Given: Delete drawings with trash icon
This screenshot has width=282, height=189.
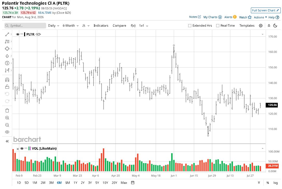Looking at the screenshot, I should pos(7,111).
